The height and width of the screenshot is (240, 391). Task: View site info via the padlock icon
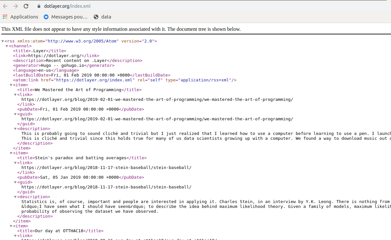point(39,6)
